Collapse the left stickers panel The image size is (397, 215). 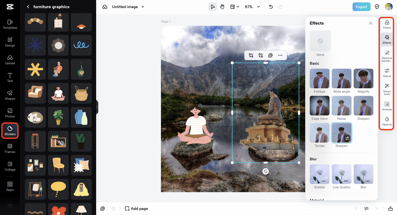pyautogui.click(x=97, y=107)
